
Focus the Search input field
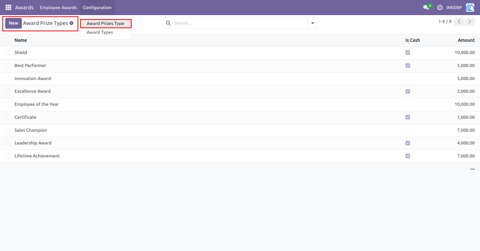point(240,23)
